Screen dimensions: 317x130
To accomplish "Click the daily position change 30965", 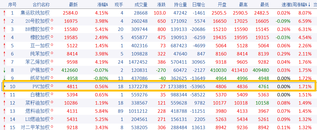I will (199, 62).
